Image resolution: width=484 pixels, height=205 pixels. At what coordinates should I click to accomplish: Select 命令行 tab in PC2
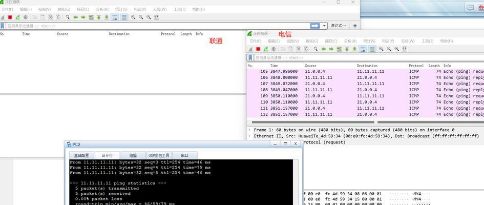(107, 156)
